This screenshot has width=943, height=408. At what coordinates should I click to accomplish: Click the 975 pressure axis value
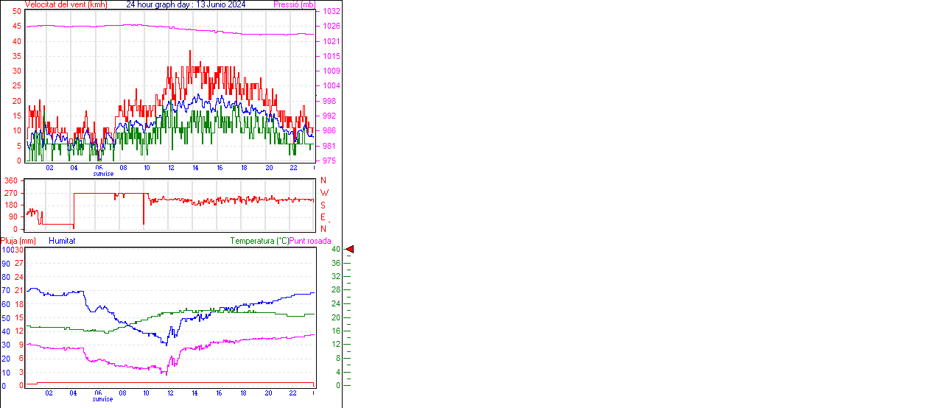point(329,161)
